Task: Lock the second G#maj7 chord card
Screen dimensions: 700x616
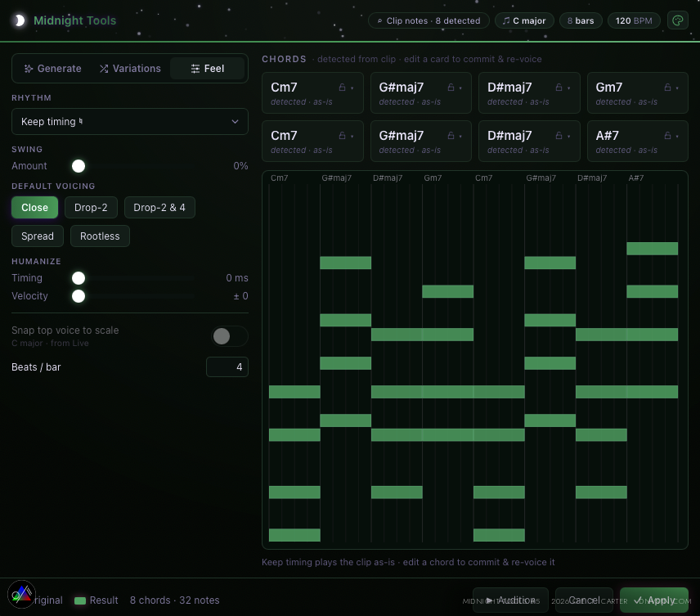Action: pos(451,136)
